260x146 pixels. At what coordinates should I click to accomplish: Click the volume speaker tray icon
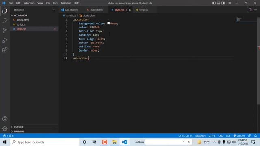tap(234, 142)
